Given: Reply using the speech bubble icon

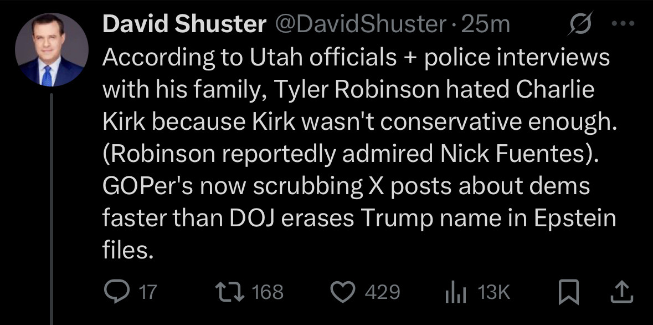Looking at the screenshot, I should point(117,291).
